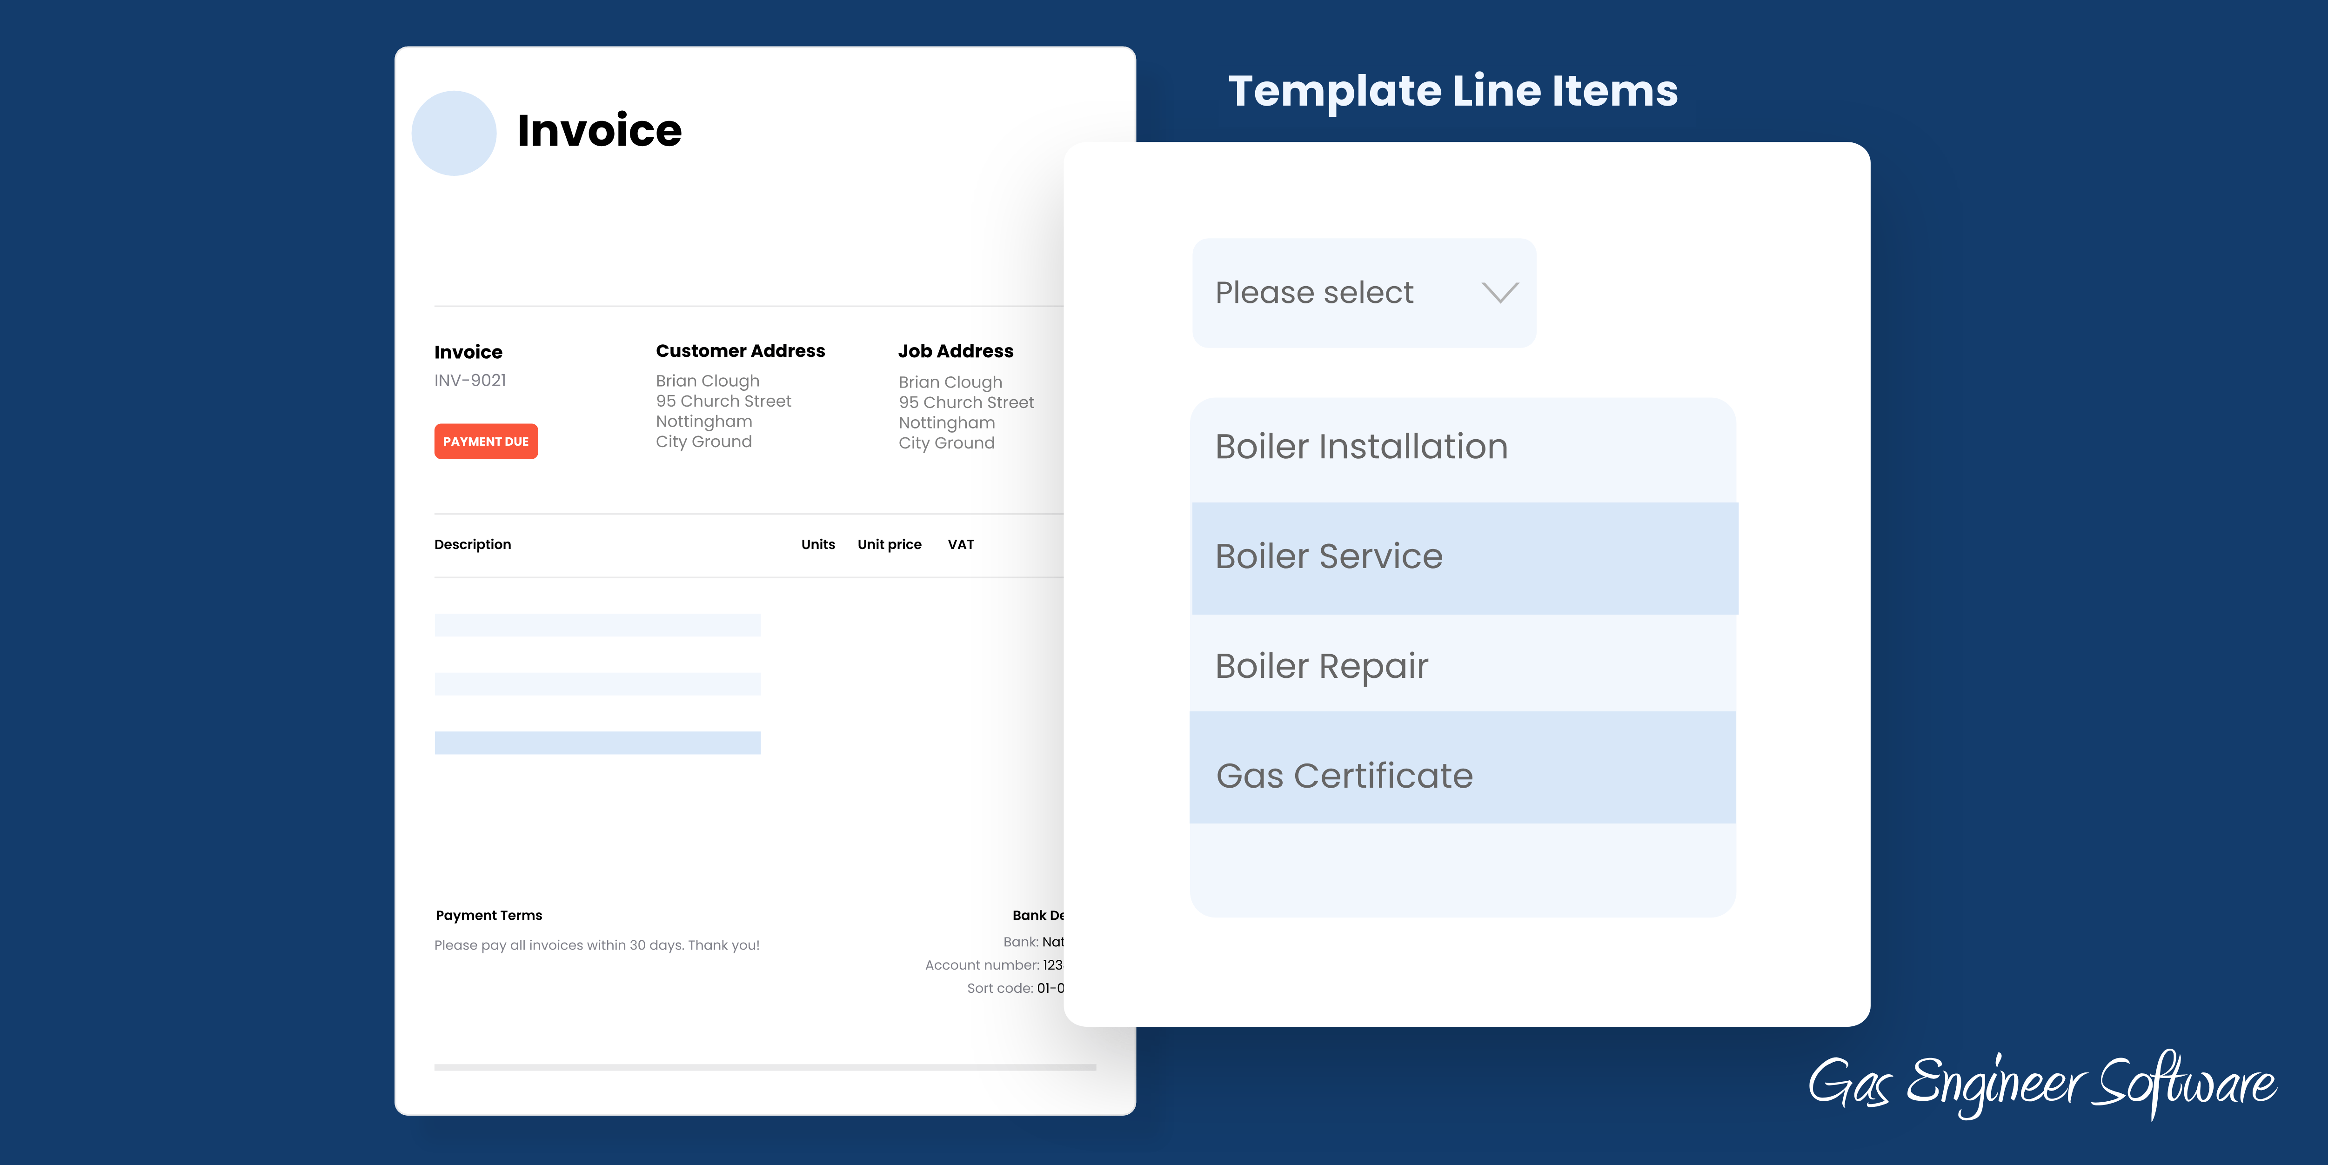The height and width of the screenshot is (1165, 2328).
Task: Click the second placeholder line item bar
Action: 597,684
